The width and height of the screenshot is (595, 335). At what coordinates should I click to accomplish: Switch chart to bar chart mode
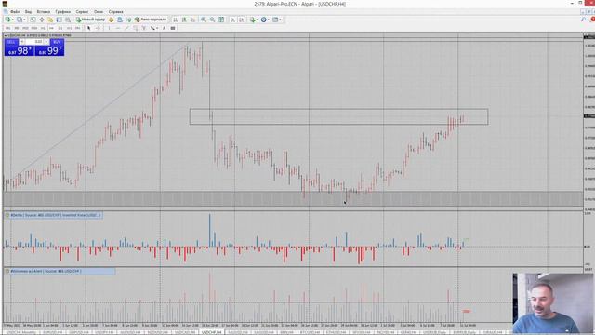click(x=176, y=20)
